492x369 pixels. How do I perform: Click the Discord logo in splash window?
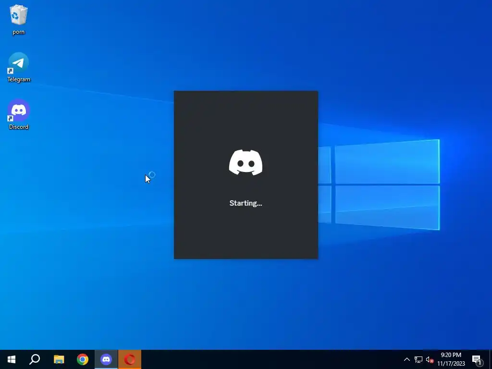point(246,162)
